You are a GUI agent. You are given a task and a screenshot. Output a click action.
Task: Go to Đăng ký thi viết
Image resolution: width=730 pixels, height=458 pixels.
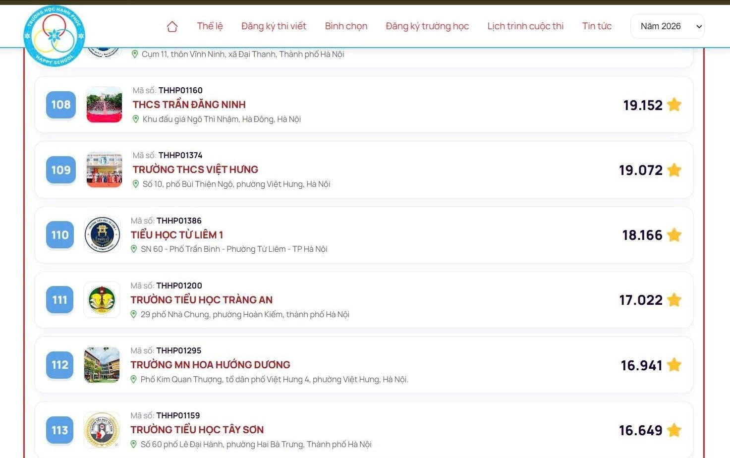[274, 26]
